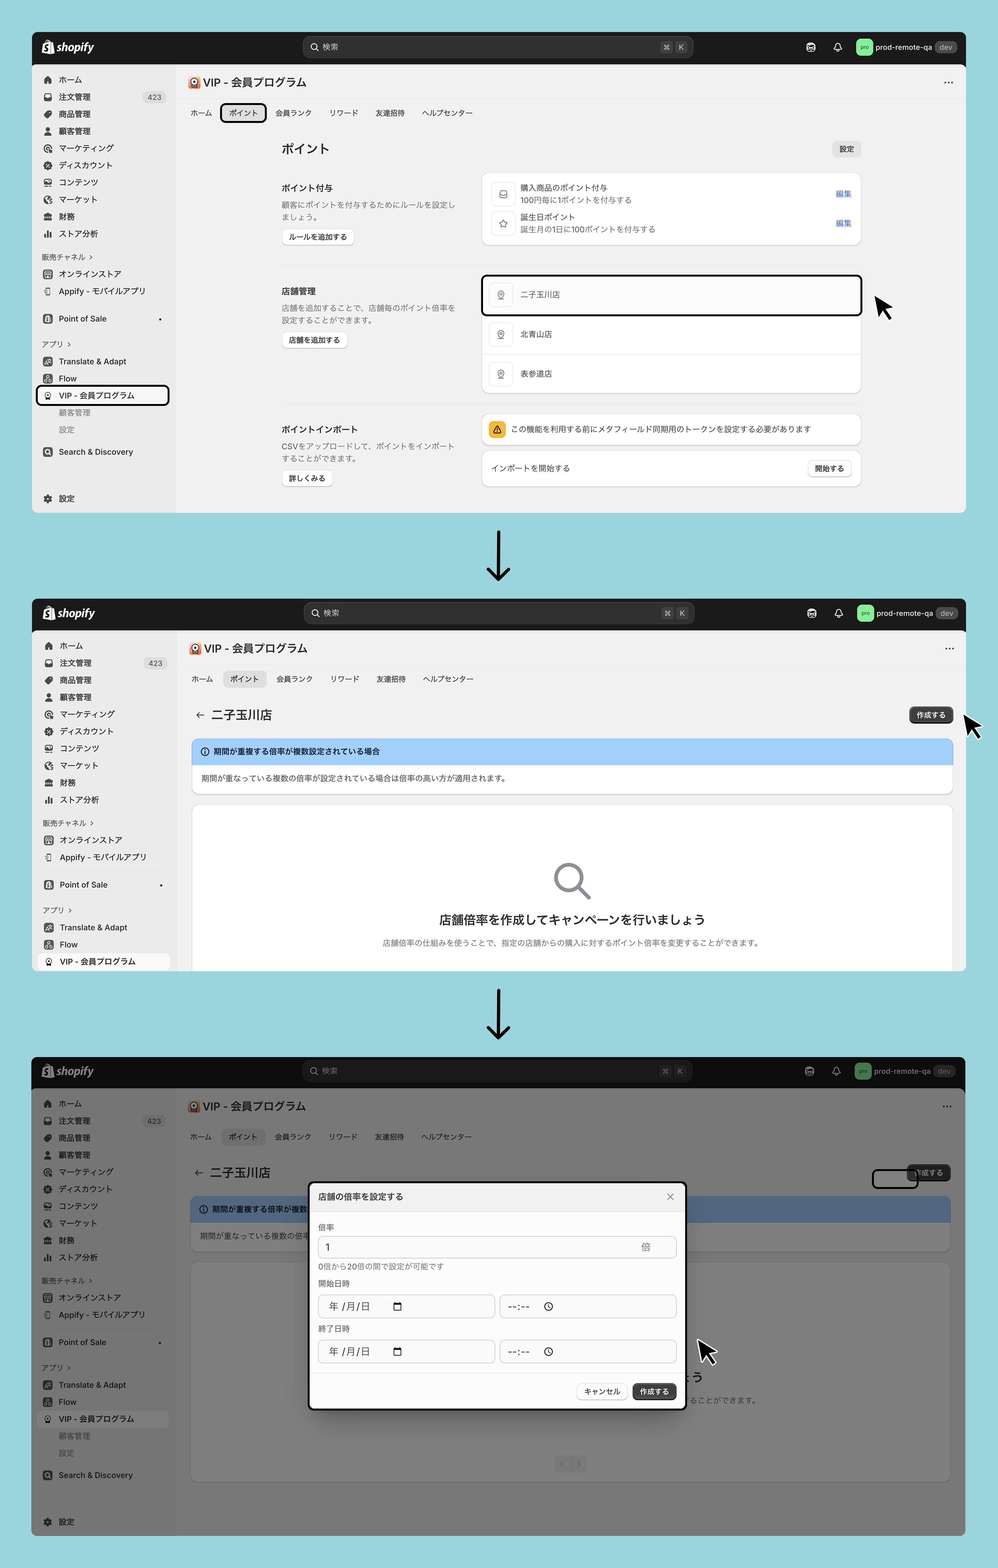Viewport: 998px width, 1568px height.
Task: Switch to 会員ランク tab in top panel
Action: [x=293, y=113]
